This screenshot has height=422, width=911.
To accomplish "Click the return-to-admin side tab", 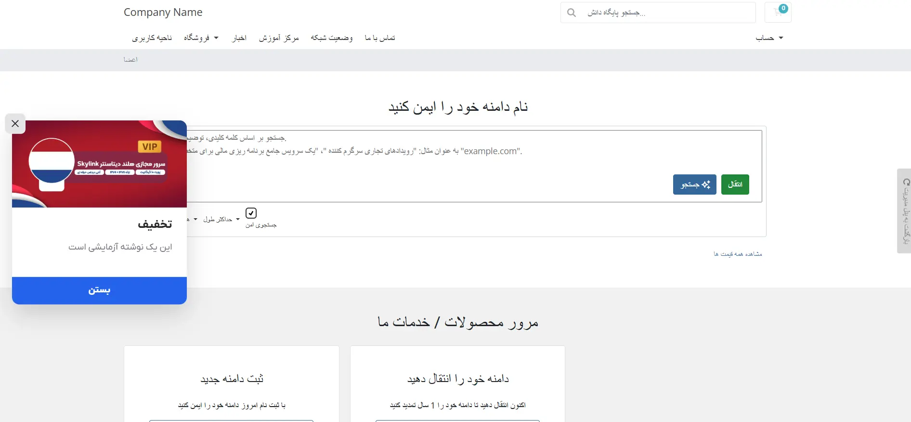I will pyautogui.click(x=904, y=211).
